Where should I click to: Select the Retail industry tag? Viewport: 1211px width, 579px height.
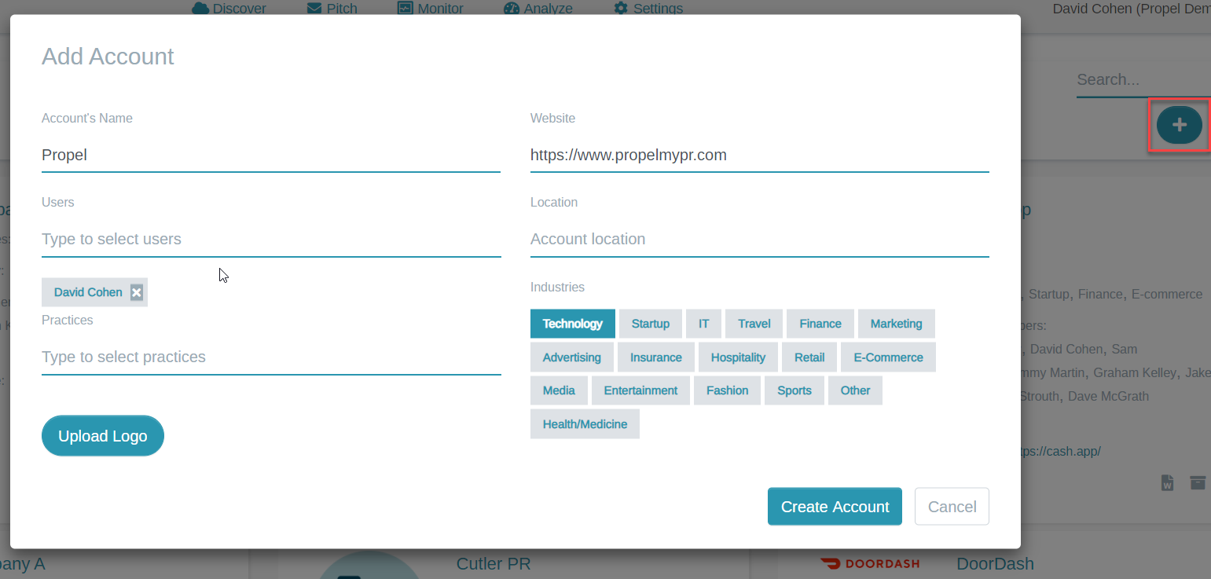(x=809, y=357)
